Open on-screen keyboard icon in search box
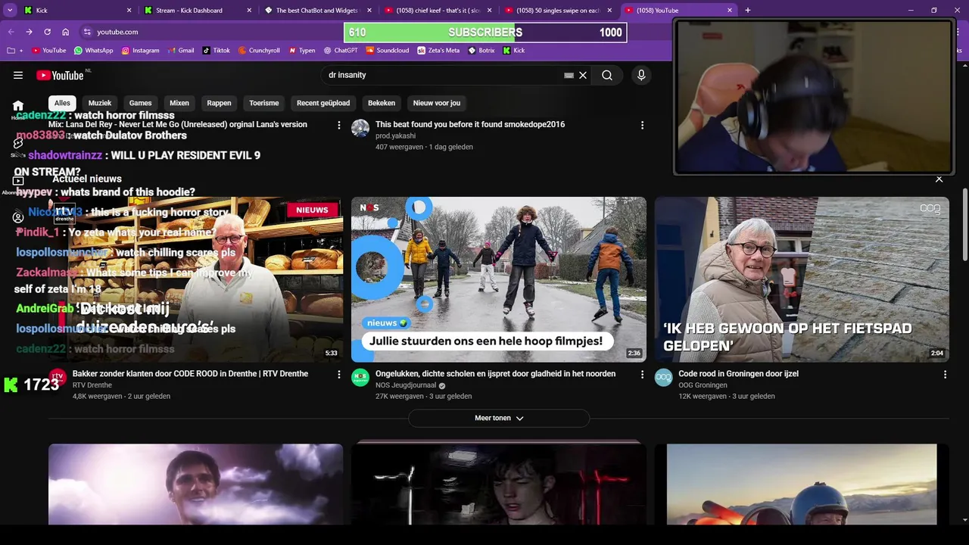This screenshot has width=969, height=545. (x=569, y=75)
